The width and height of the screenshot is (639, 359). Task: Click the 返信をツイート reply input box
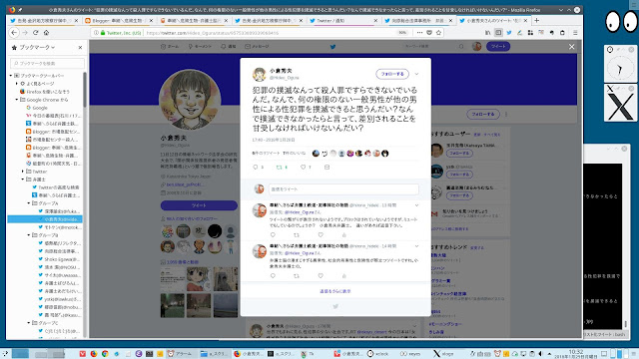pyautogui.click(x=343, y=189)
